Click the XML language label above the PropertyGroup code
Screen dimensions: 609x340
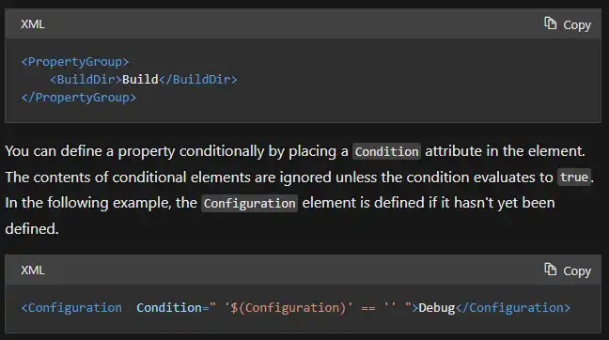point(33,24)
